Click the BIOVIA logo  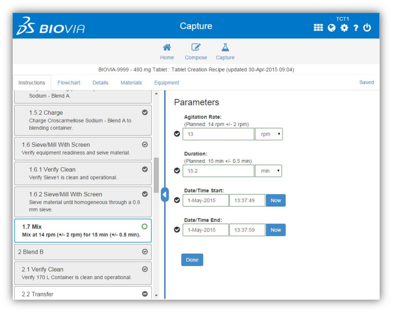[x=48, y=27]
